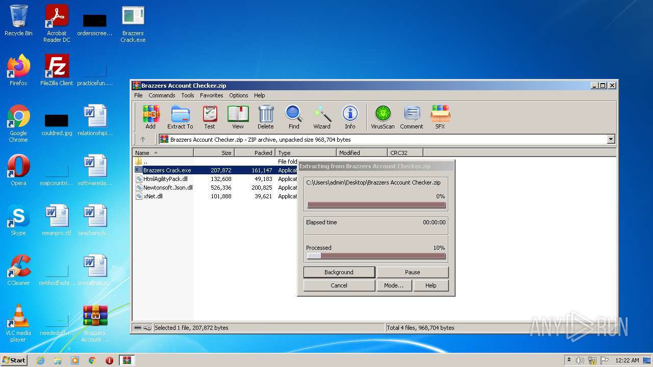Click Internet Explorer taskbar icon
Screen dimensions: 653x367
click(x=40, y=360)
